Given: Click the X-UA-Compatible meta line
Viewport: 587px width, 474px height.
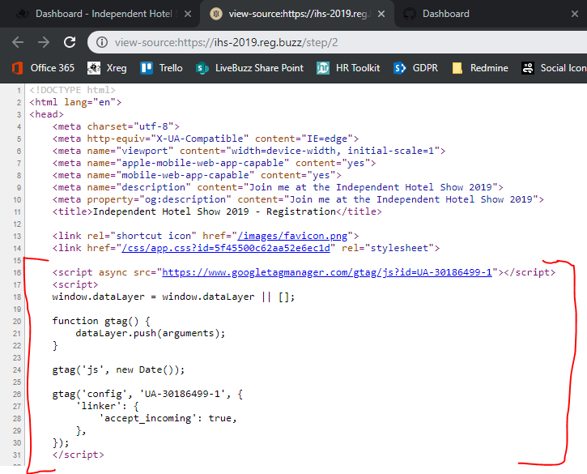Looking at the screenshot, I should point(206,139).
